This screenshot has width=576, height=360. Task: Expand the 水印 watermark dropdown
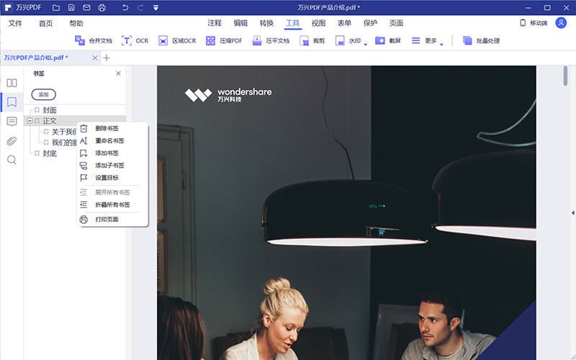pyautogui.click(x=366, y=43)
